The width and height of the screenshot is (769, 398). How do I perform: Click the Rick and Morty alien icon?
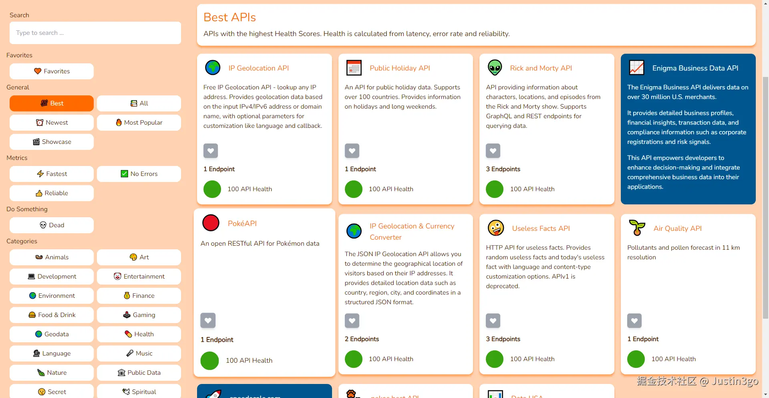(495, 68)
